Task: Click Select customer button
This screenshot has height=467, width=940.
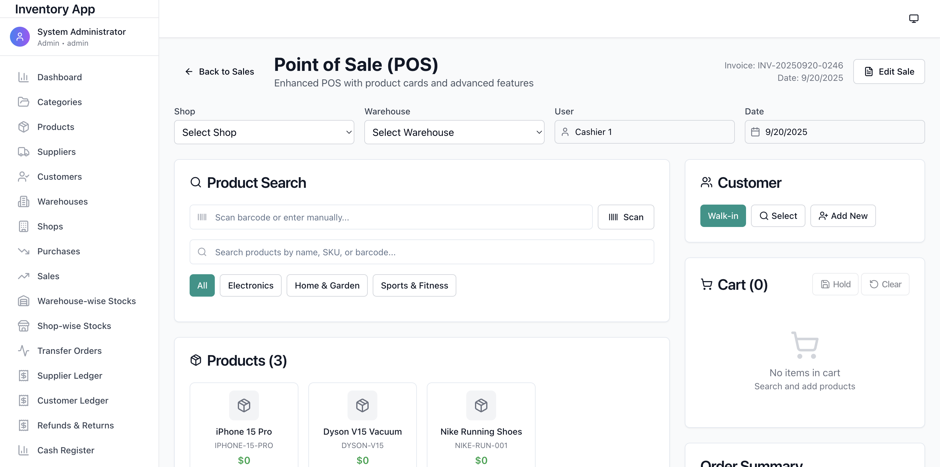Action: click(778, 216)
